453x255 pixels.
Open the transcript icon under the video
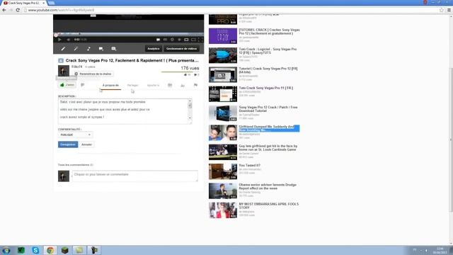(x=170, y=85)
